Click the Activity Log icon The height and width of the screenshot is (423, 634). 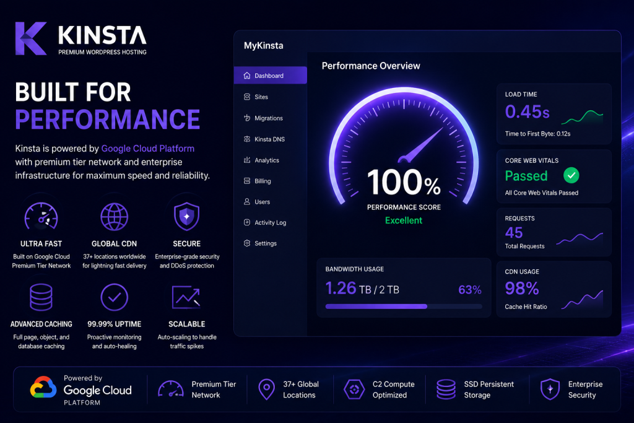247,222
